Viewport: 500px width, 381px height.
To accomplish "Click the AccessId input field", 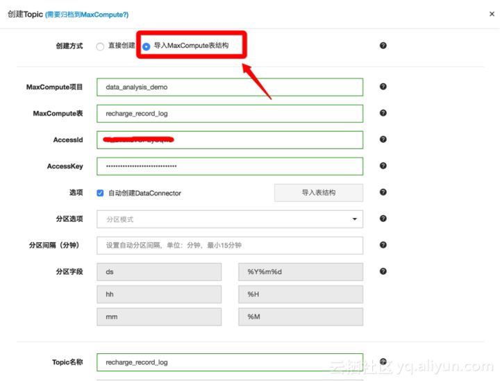I will point(230,140).
